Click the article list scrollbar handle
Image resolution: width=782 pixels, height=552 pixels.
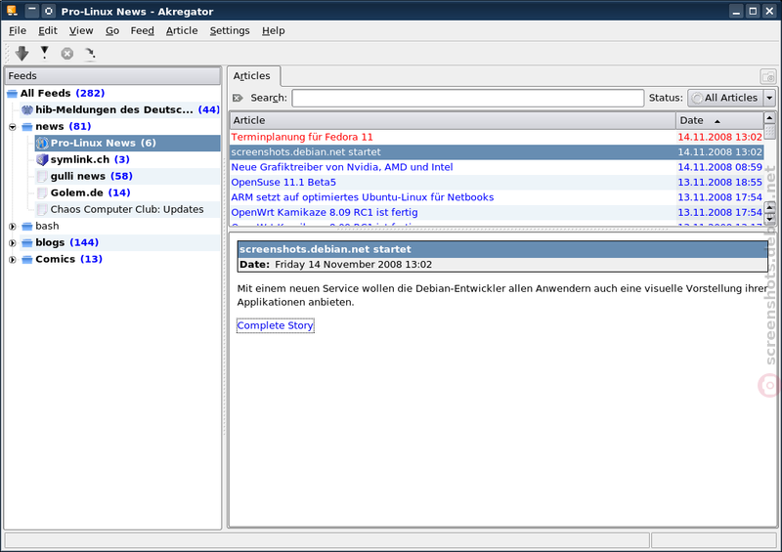(769, 132)
